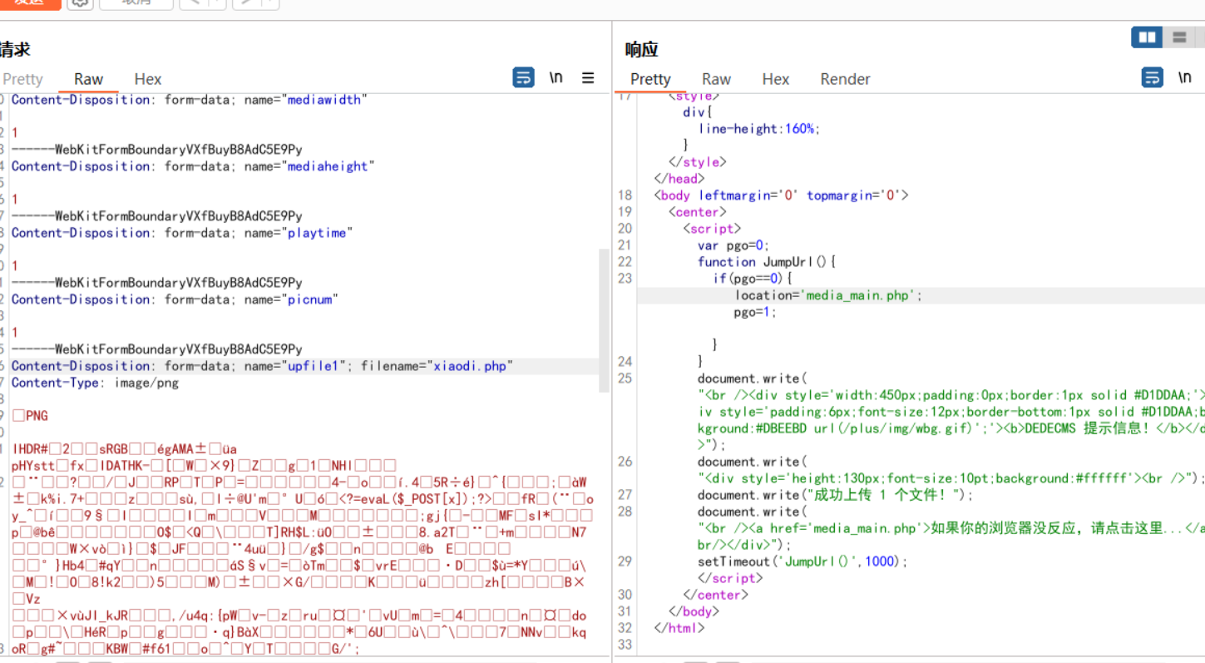Click the line starting with IHDR
The width and height of the screenshot is (1205, 663).
coord(125,449)
